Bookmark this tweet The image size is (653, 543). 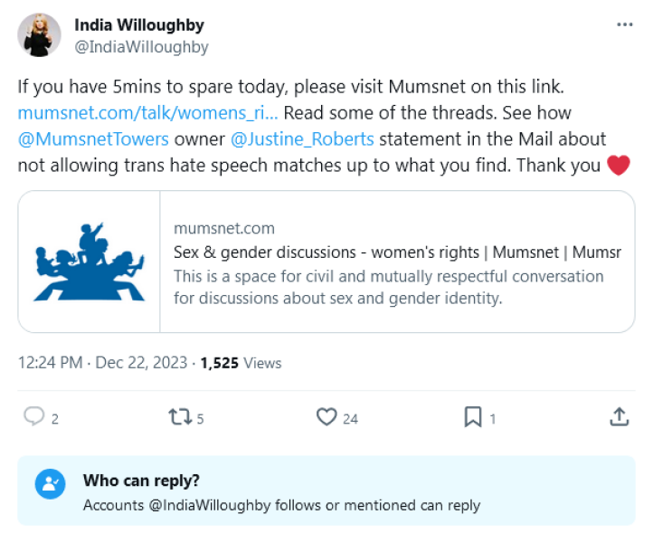click(x=472, y=417)
